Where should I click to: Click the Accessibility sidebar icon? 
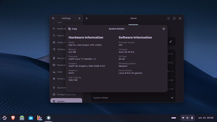54,88
